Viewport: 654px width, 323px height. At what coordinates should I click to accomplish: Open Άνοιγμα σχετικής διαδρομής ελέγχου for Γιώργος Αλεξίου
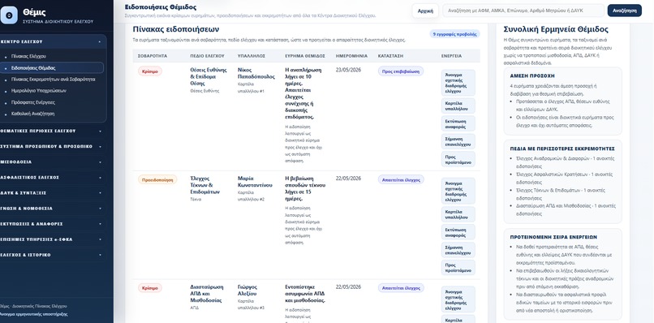(x=458, y=299)
